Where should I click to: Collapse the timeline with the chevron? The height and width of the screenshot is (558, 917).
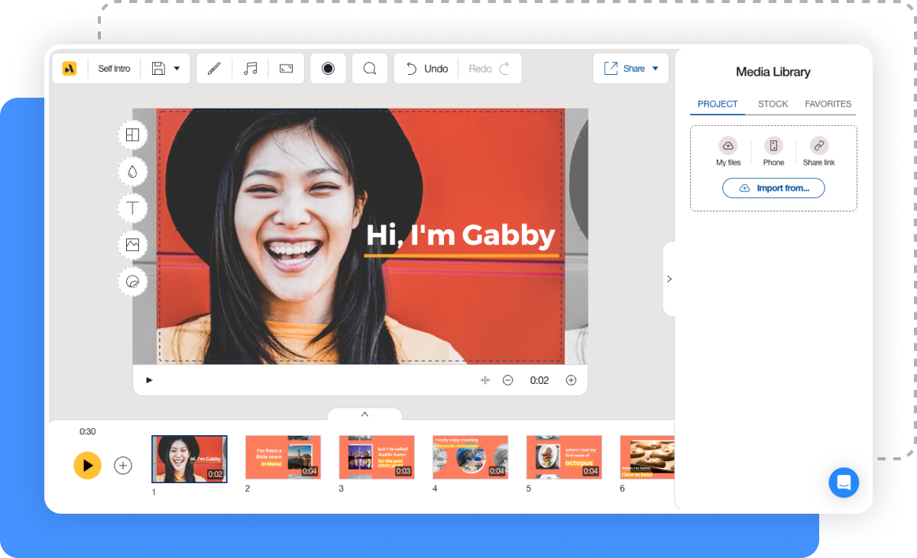click(x=365, y=413)
